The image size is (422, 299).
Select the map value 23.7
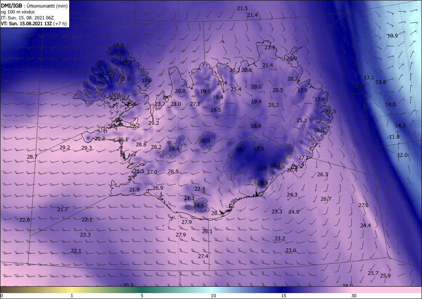[x=160, y=104]
